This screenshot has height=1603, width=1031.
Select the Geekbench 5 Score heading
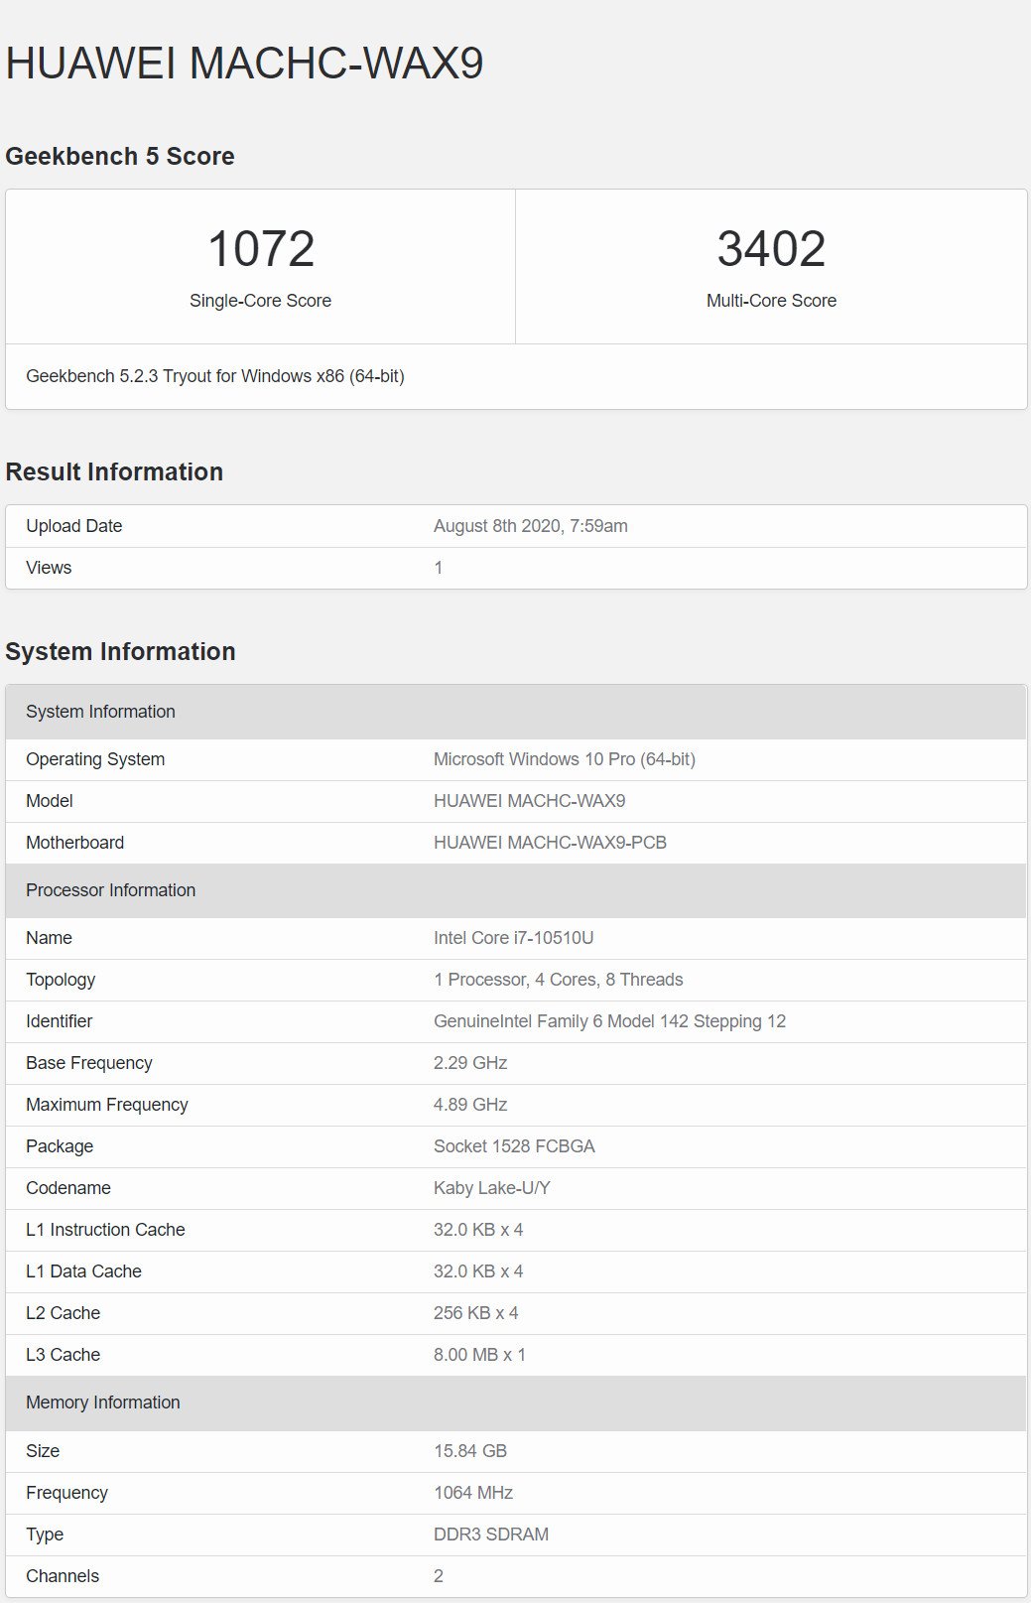tap(120, 156)
